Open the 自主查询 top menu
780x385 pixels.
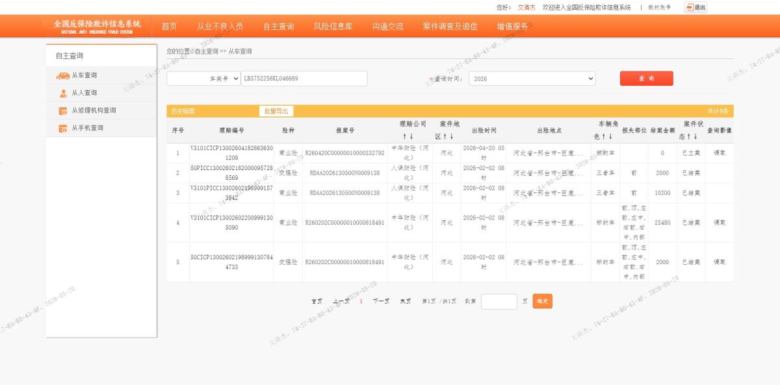point(278,27)
